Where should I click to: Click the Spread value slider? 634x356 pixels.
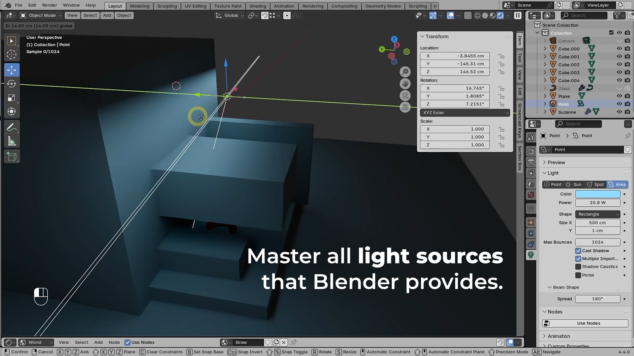click(598, 299)
